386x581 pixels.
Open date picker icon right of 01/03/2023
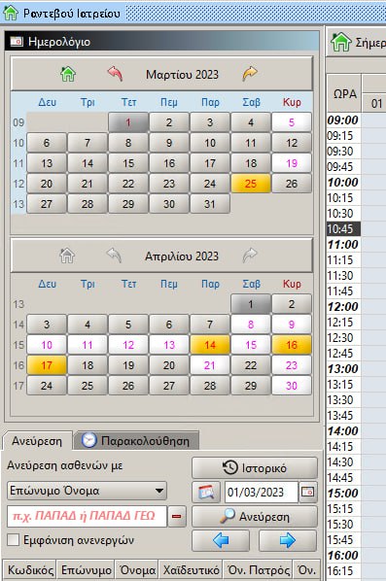point(308,492)
